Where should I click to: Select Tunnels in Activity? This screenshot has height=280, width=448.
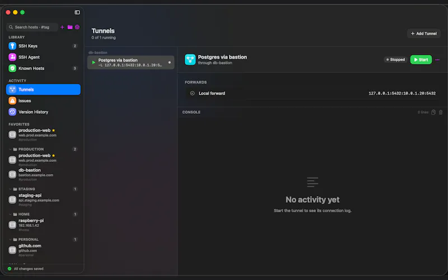coord(43,90)
